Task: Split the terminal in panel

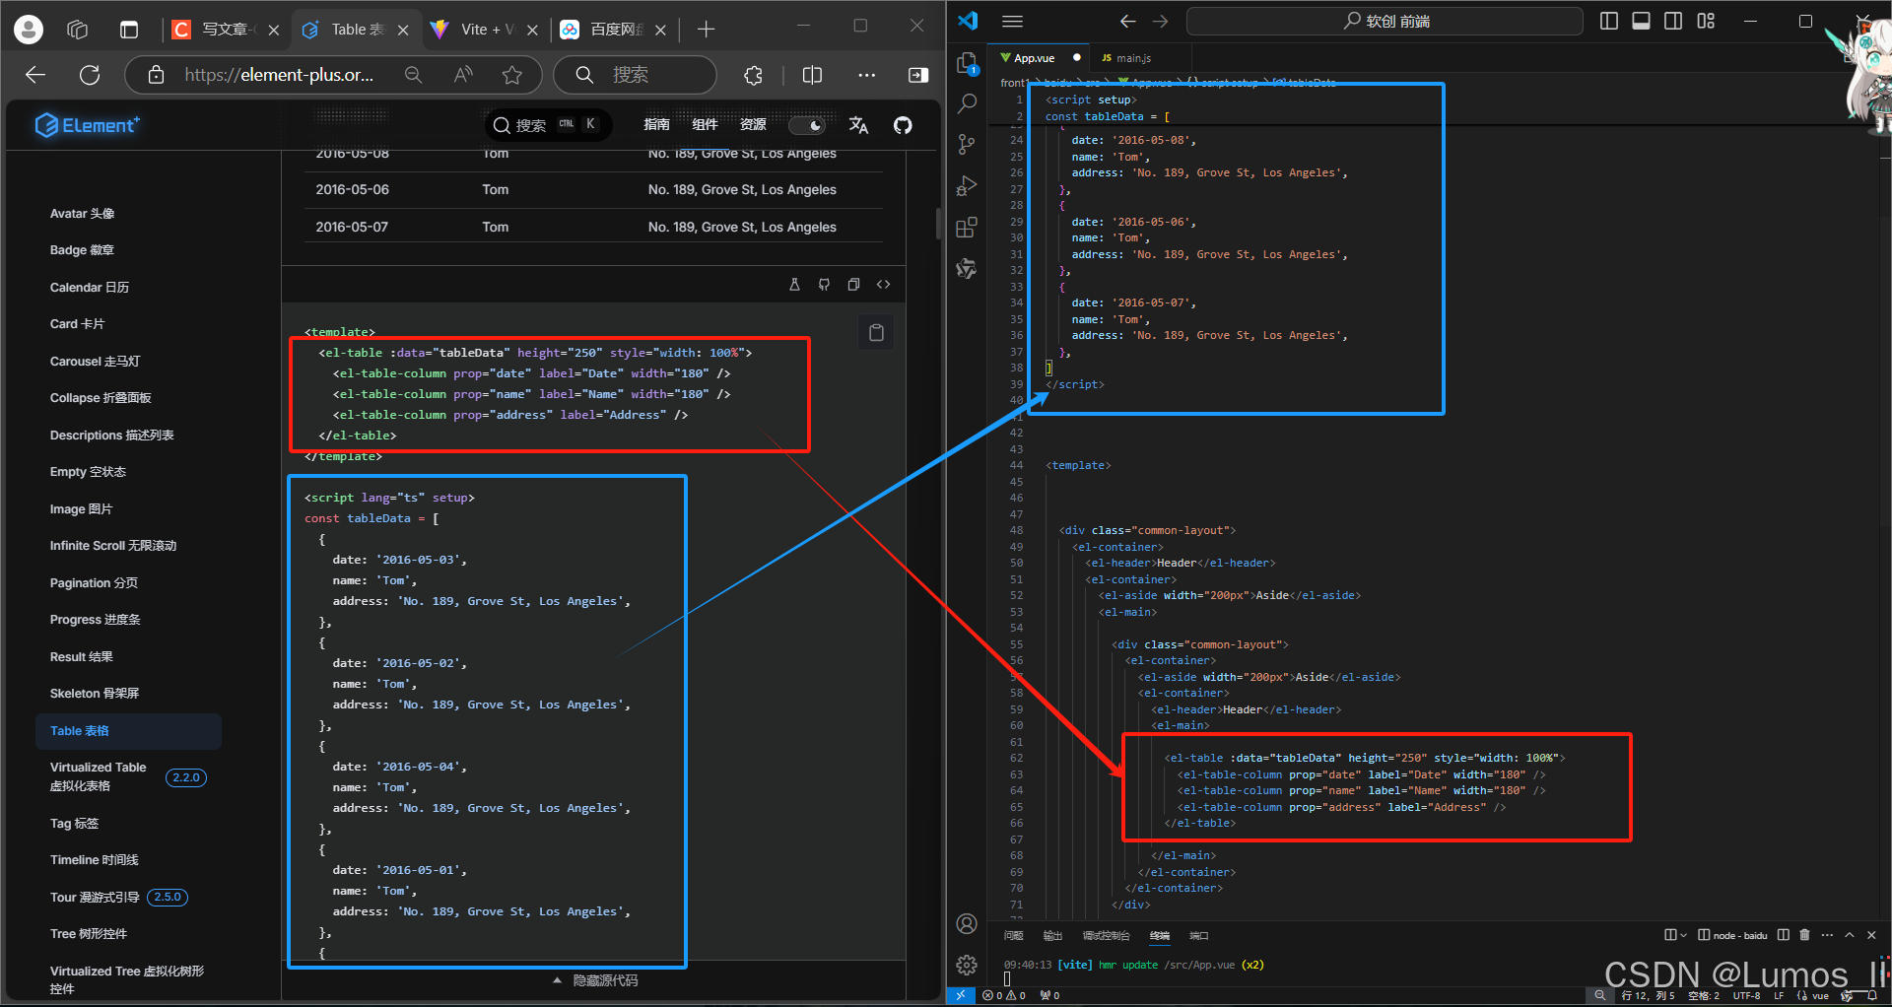Action: tap(1784, 935)
